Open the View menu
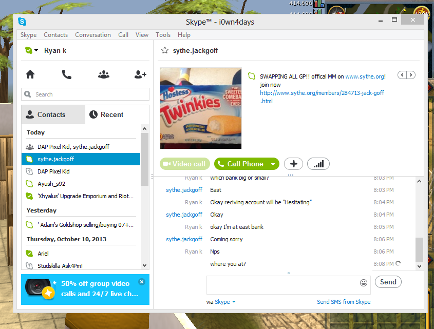434x329 pixels. (142, 35)
